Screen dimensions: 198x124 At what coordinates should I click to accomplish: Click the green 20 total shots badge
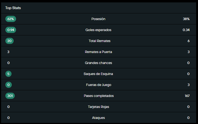click(9, 41)
